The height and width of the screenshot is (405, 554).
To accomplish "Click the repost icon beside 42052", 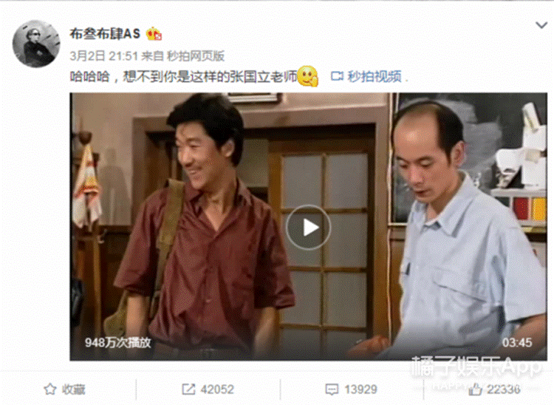I will pyautogui.click(x=188, y=389).
